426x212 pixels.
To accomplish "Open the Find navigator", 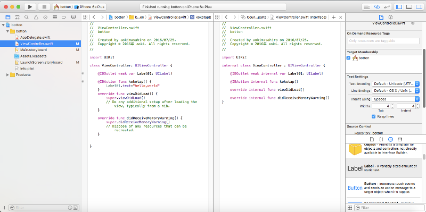I will click(26, 17).
